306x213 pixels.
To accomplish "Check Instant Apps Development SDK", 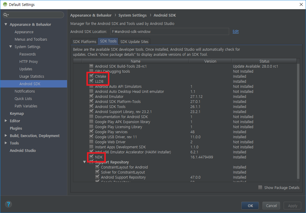I will [x=91, y=147].
